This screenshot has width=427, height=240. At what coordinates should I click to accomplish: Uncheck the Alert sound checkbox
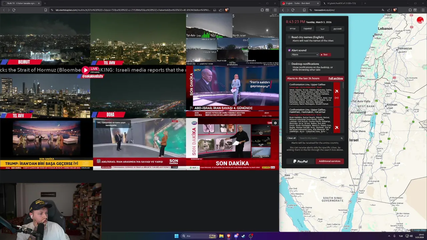pyautogui.click(x=289, y=50)
